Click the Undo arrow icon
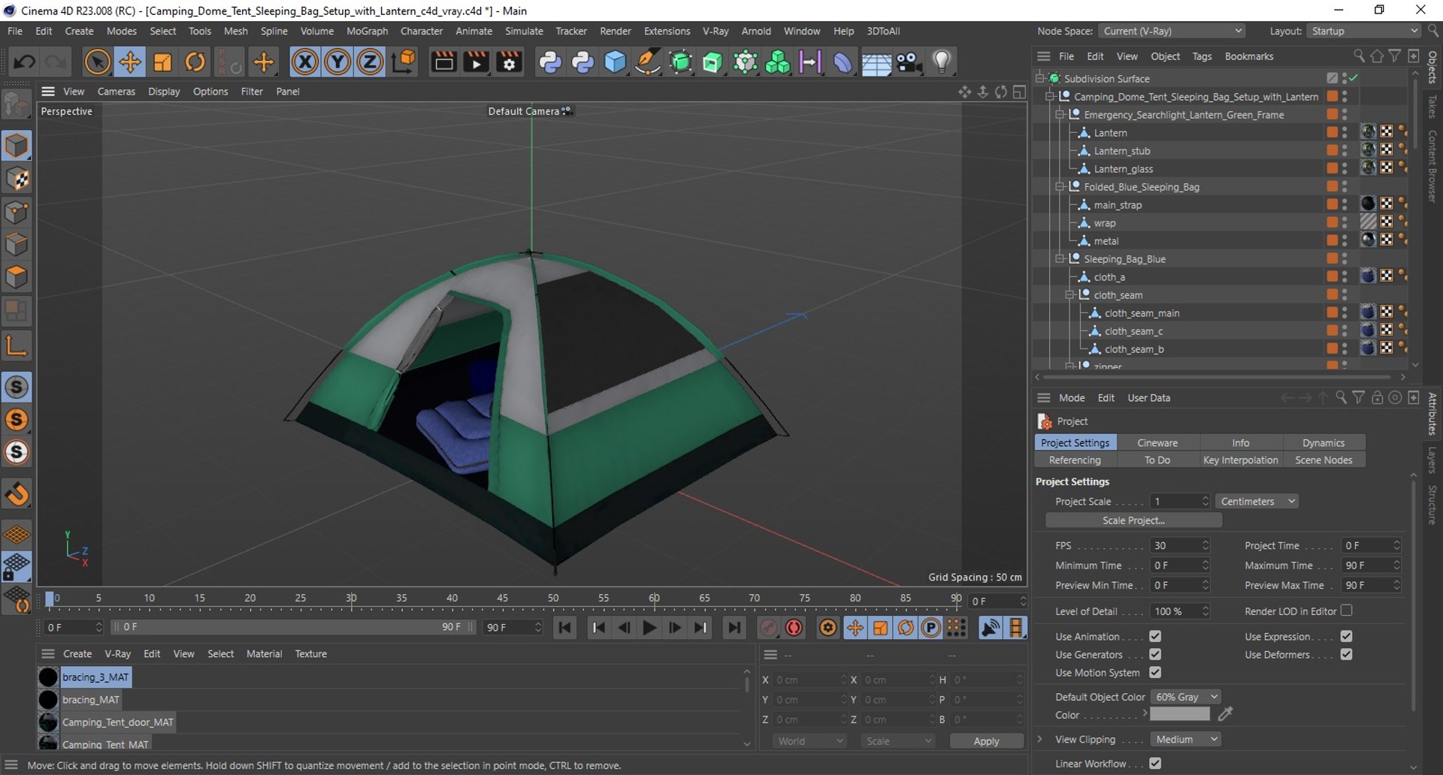 (x=24, y=62)
